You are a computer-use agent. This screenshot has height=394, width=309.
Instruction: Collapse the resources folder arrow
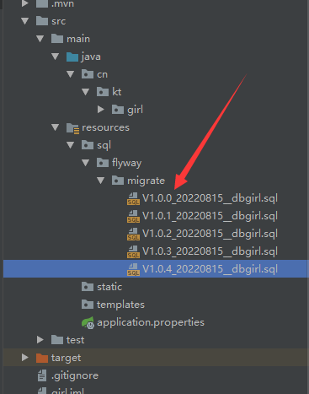[56, 127]
